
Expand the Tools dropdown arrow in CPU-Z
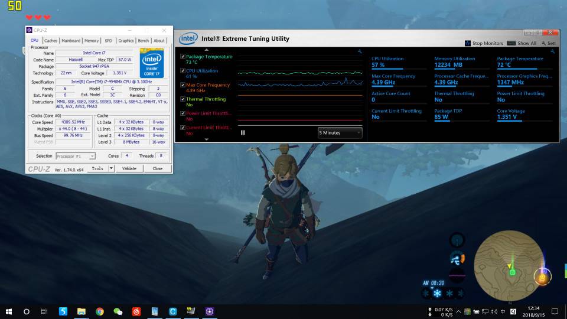point(111,168)
